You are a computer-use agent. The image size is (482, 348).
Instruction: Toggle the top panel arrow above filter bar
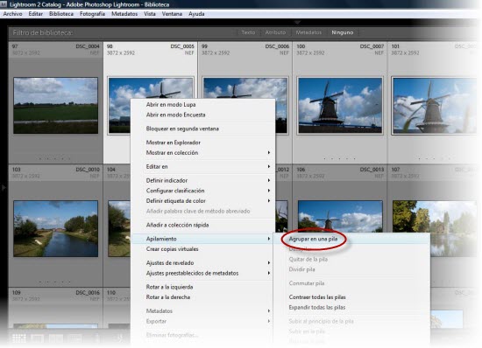[x=297, y=22]
